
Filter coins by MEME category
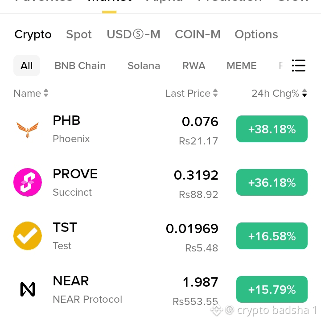pos(242,66)
